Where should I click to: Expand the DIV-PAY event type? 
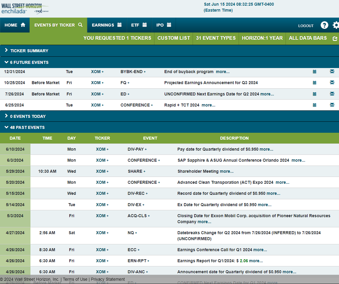point(146,149)
